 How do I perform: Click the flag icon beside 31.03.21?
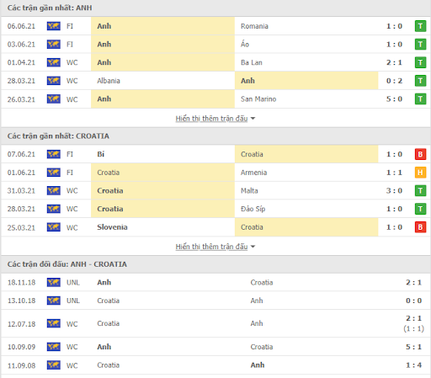pyautogui.click(x=54, y=190)
